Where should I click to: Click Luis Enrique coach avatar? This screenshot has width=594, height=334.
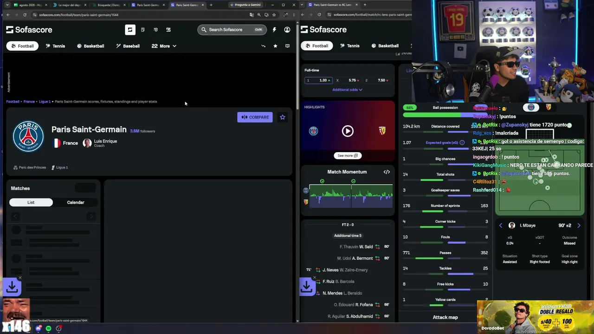87,143
